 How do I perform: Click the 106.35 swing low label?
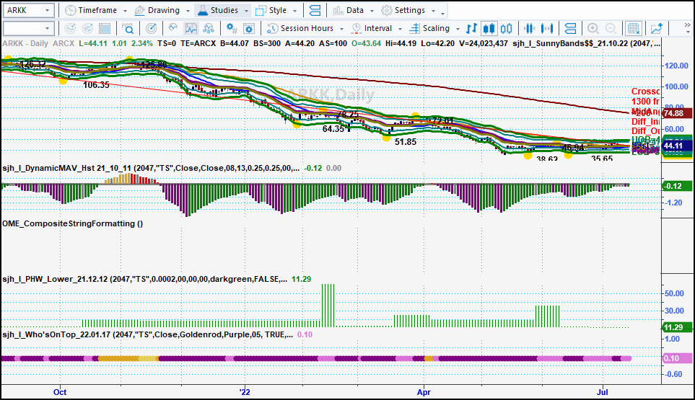pyautogui.click(x=96, y=85)
